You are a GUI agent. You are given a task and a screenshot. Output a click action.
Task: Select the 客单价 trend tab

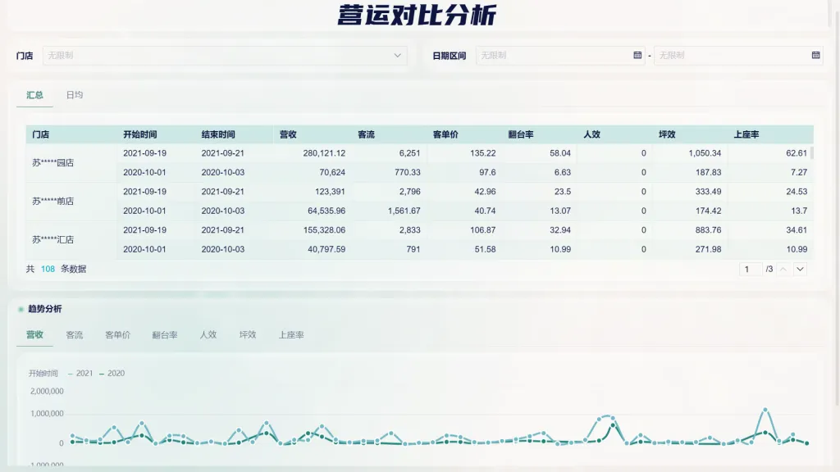(118, 335)
